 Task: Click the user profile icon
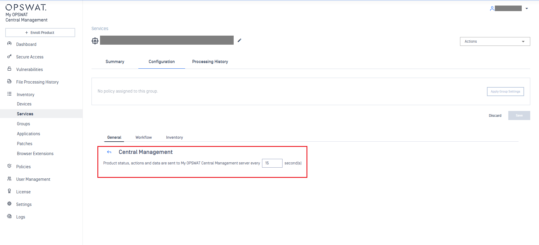pyautogui.click(x=492, y=8)
